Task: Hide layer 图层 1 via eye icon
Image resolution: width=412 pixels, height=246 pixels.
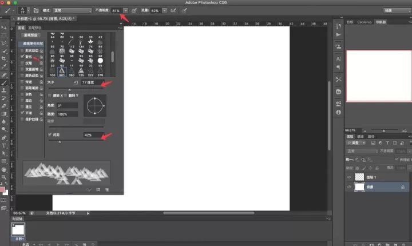Action: (349, 177)
